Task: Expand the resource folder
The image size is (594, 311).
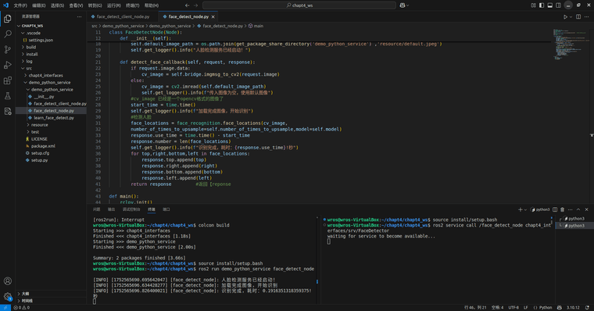Action: (x=28, y=124)
